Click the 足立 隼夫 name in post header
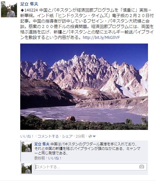This screenshot has height=181, width=156. pos(29,4)
